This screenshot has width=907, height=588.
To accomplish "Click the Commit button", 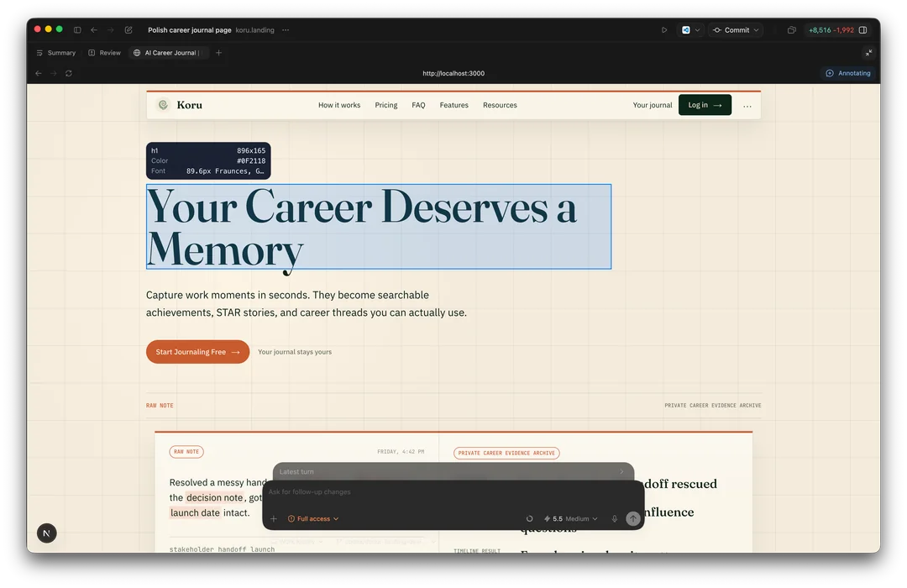I will coord(731,30).
